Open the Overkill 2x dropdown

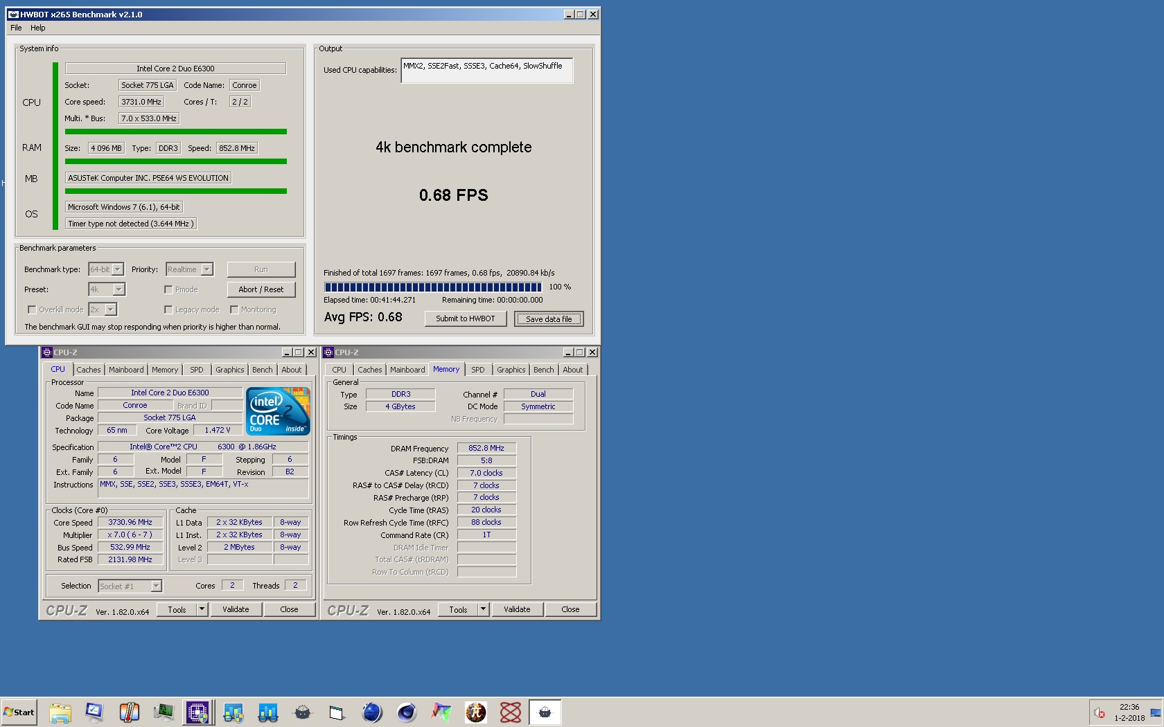coord(103,309)
